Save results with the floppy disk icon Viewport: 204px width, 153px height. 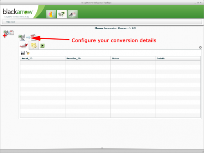22,53
